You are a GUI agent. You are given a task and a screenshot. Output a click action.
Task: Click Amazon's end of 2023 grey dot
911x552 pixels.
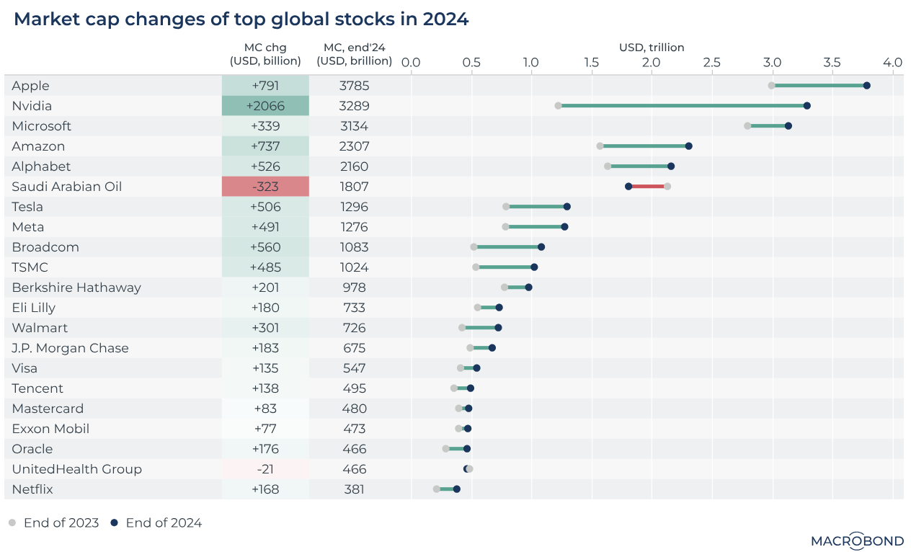click(600, 146)
